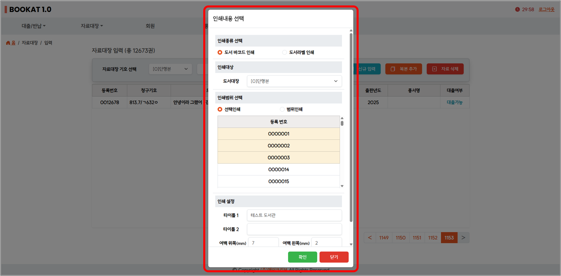Viewport: 561px width, 276px height.
Task: Click the home icon in breadcrumb
Action: pos(8,43)
